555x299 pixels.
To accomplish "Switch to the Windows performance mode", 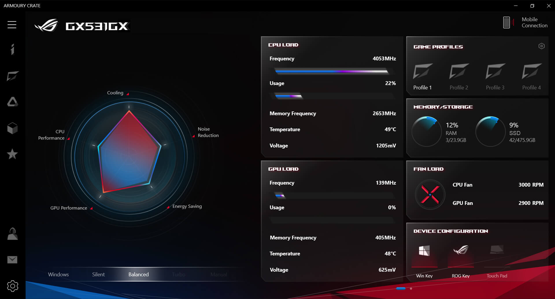I will [x=58, y=274].
